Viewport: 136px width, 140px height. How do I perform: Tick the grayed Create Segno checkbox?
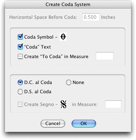point(20,104)
